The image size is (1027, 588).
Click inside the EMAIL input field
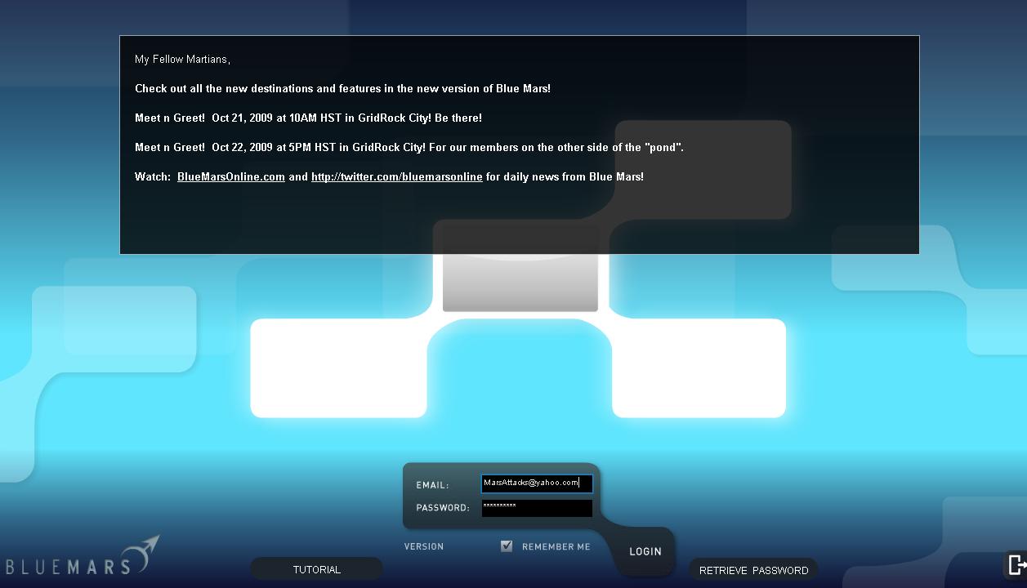tap(536, 483)
